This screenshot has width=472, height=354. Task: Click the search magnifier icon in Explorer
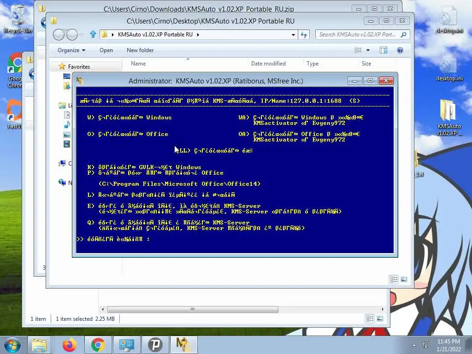[403, 35]
